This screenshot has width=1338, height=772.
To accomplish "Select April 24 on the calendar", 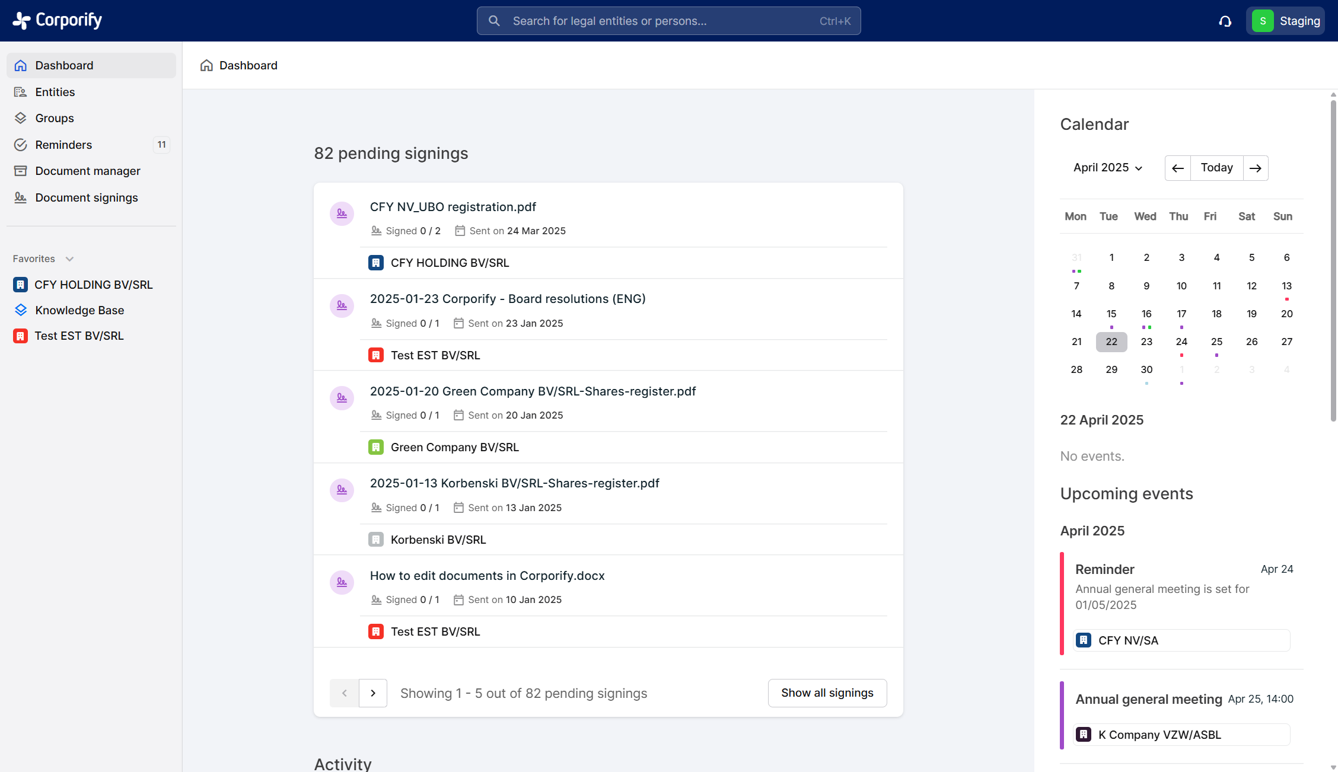I will coord(1181,342).
